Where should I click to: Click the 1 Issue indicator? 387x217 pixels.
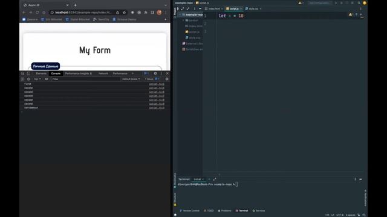[x=152, y=79]
